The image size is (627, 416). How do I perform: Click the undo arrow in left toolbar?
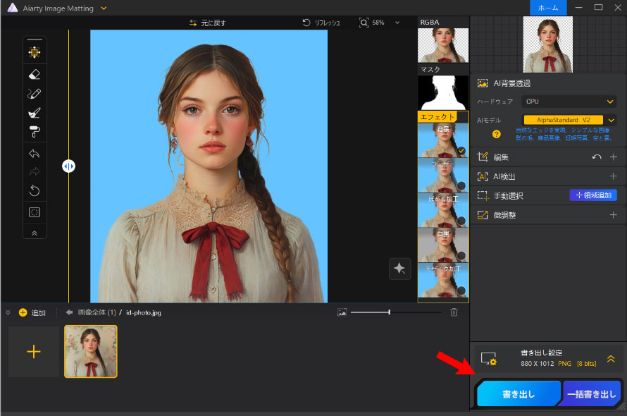[35, 154]
